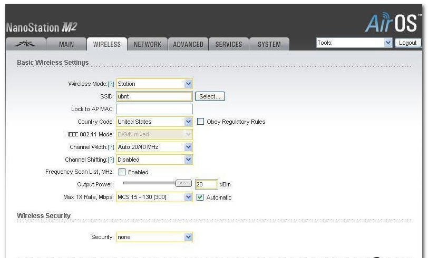Switch to the MAIN tab
This screenshot has width=428, height=258.
(66, 44)
